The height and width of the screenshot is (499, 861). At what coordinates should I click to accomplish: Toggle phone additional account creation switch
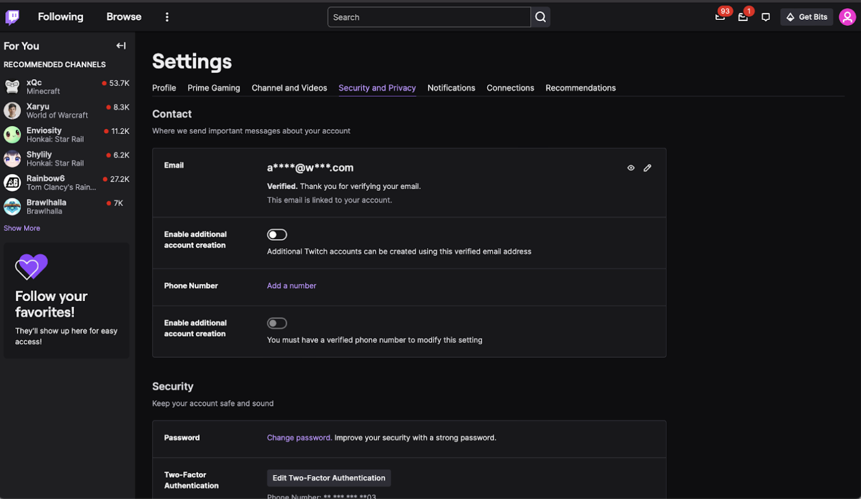coord(277,323)
